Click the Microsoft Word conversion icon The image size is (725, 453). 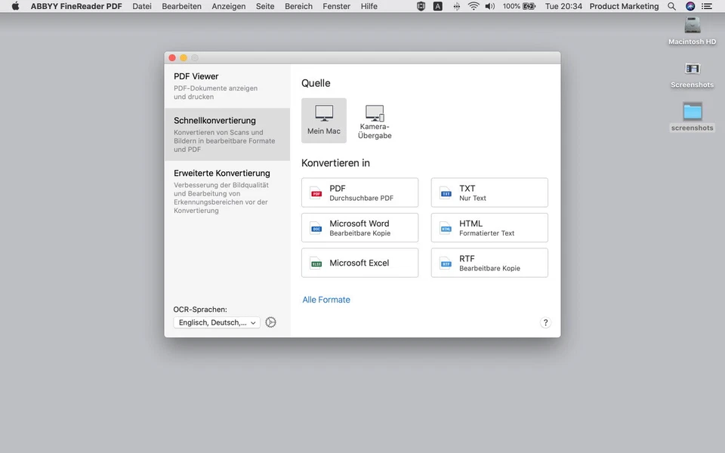click(315, 227)
